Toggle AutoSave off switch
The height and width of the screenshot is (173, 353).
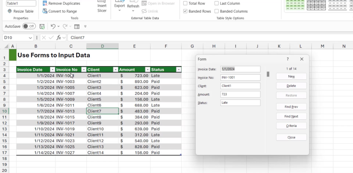29,26
